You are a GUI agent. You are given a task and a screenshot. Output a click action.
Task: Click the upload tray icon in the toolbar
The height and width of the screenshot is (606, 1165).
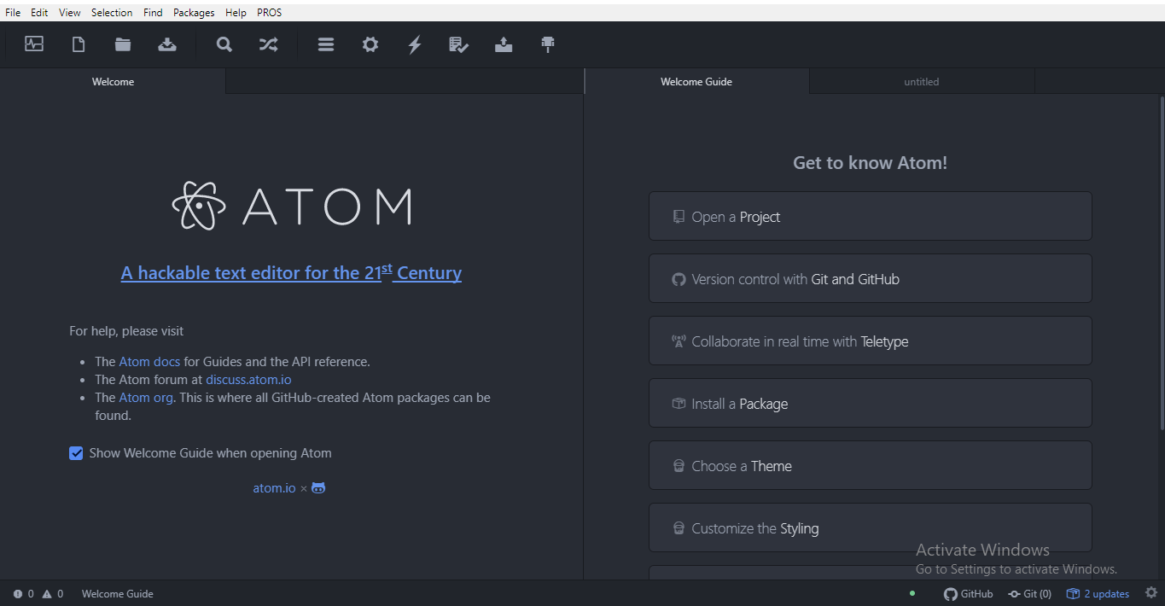click(x=504, y=44)
